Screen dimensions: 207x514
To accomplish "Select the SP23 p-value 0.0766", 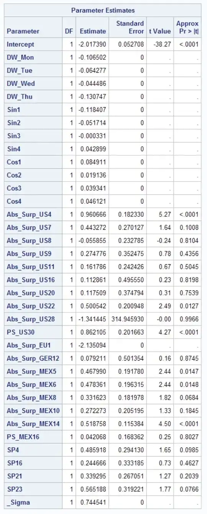I will coord(189,489).
